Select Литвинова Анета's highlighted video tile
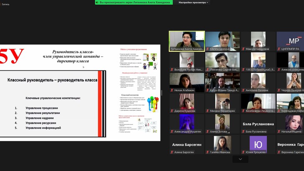This screenshot has height=171, width=304. click(x=187, y=41)
